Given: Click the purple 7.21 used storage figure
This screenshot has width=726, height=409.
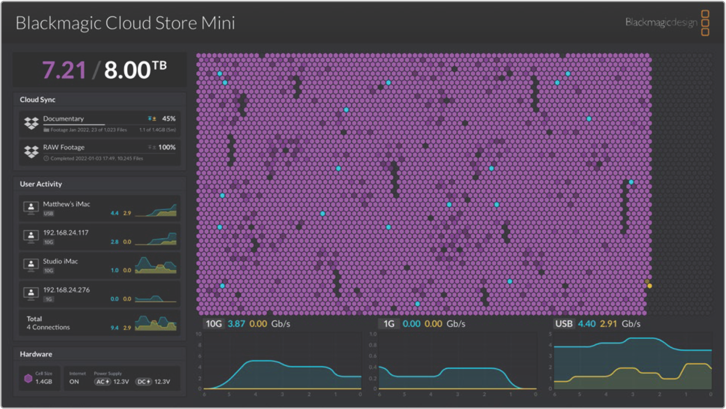Looking at the screenshot, I should [x=64, y=70].
